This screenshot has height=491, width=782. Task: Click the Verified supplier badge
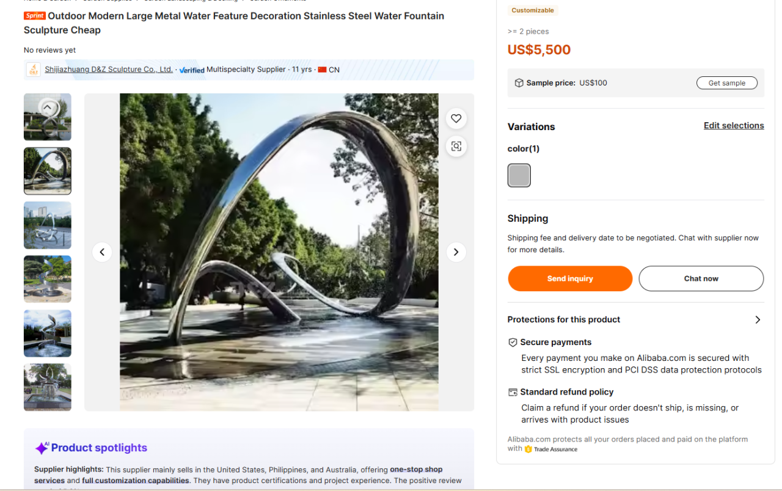coord(192,70)
